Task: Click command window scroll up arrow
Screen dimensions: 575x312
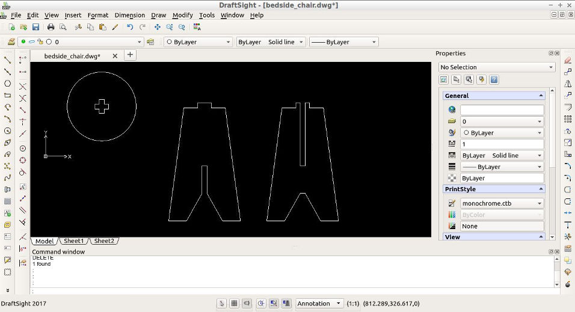Action: pyautogui.click(x=557, y=259)
